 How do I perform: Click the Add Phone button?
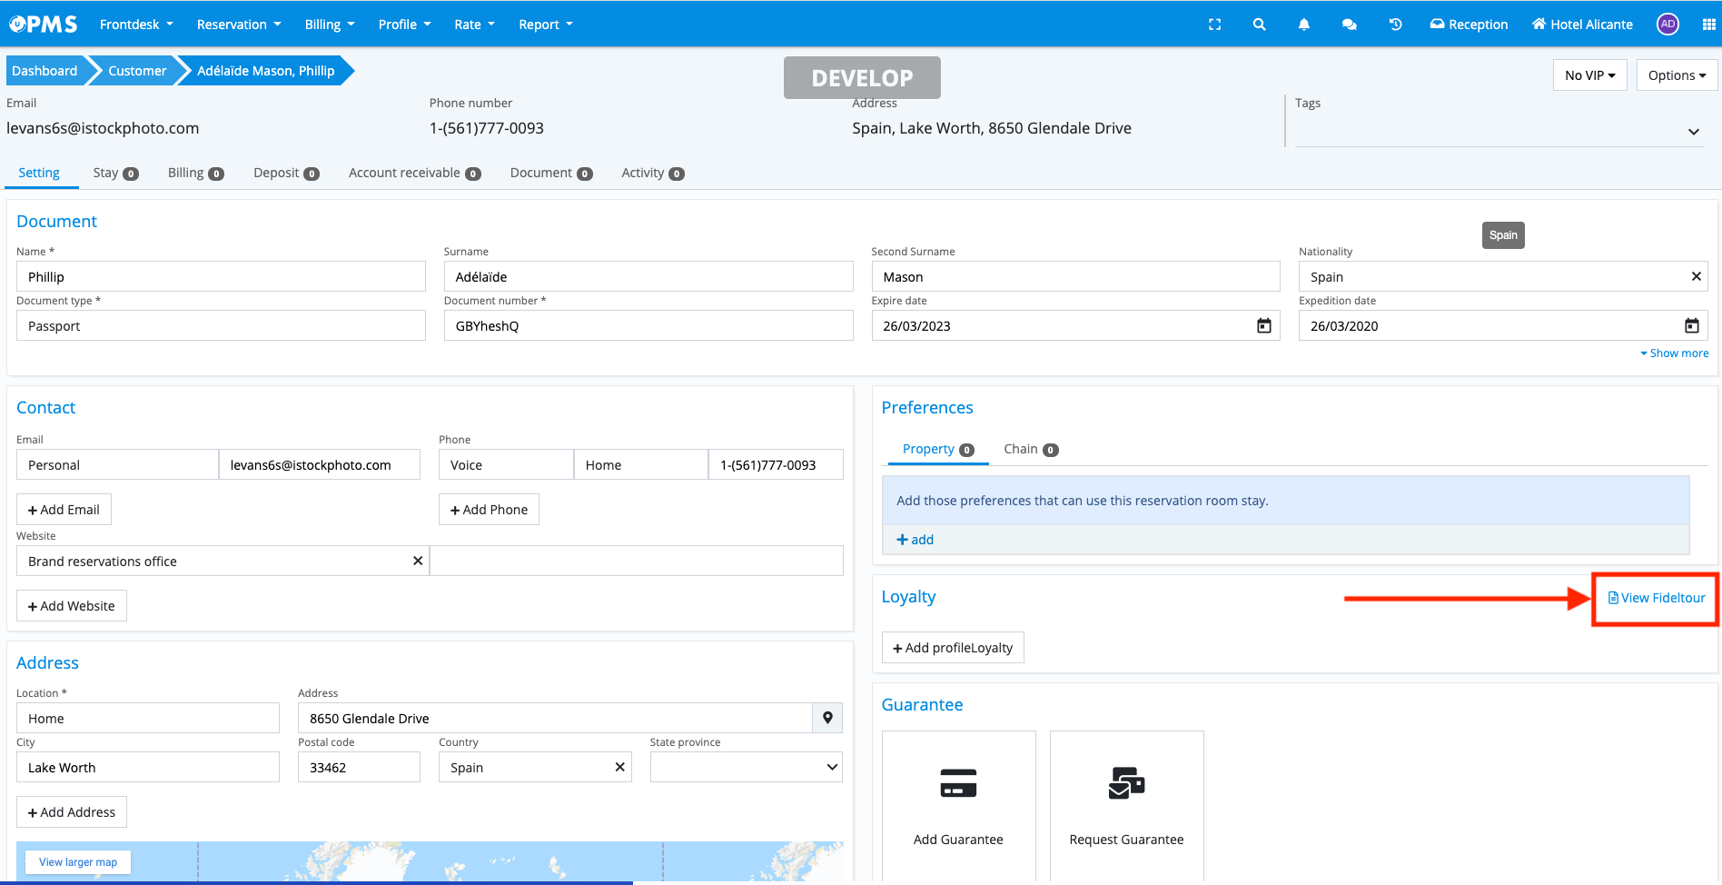click(x=489, y=510)
